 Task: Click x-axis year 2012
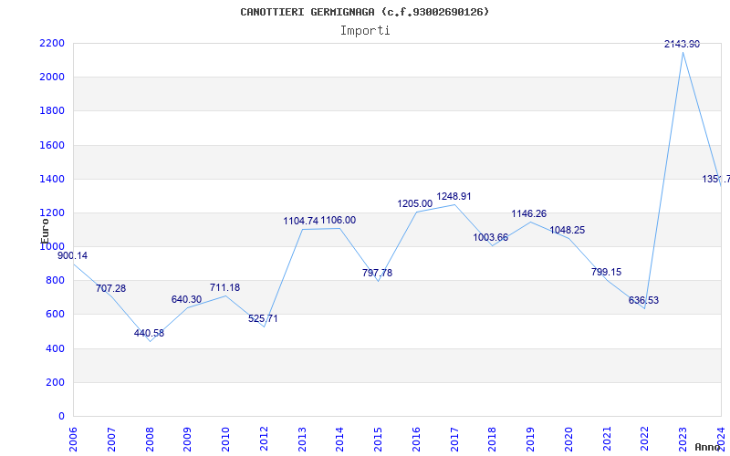tap(264, 439)
